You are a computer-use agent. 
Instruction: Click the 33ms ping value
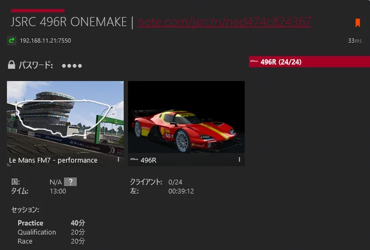pos(355,41)
